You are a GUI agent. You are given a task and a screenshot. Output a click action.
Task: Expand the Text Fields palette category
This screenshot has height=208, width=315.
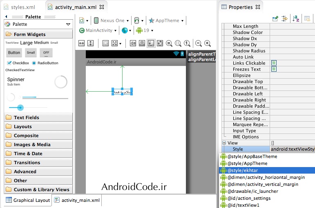(27, 118)
